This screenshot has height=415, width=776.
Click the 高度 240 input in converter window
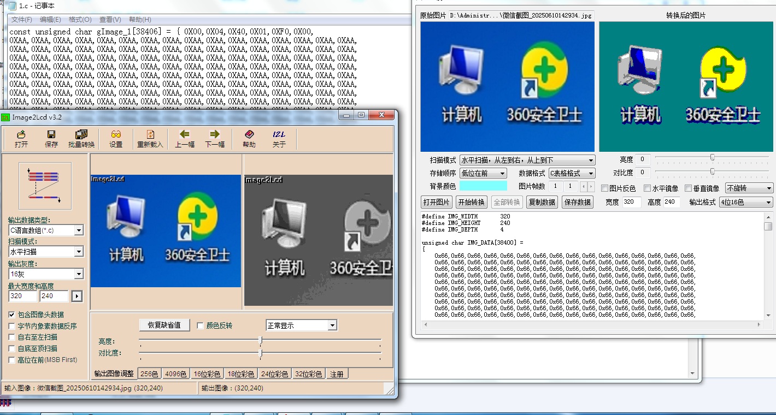[673, 202]
